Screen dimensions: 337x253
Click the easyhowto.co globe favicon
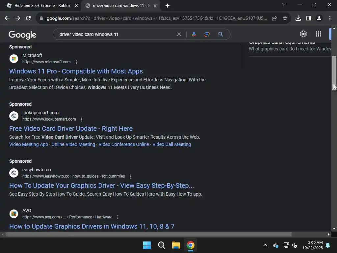pyautogui.click(x=14, y=173)
